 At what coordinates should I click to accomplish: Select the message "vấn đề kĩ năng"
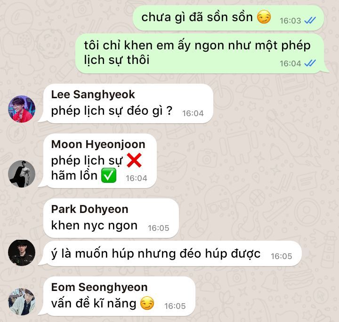point(117,296)
